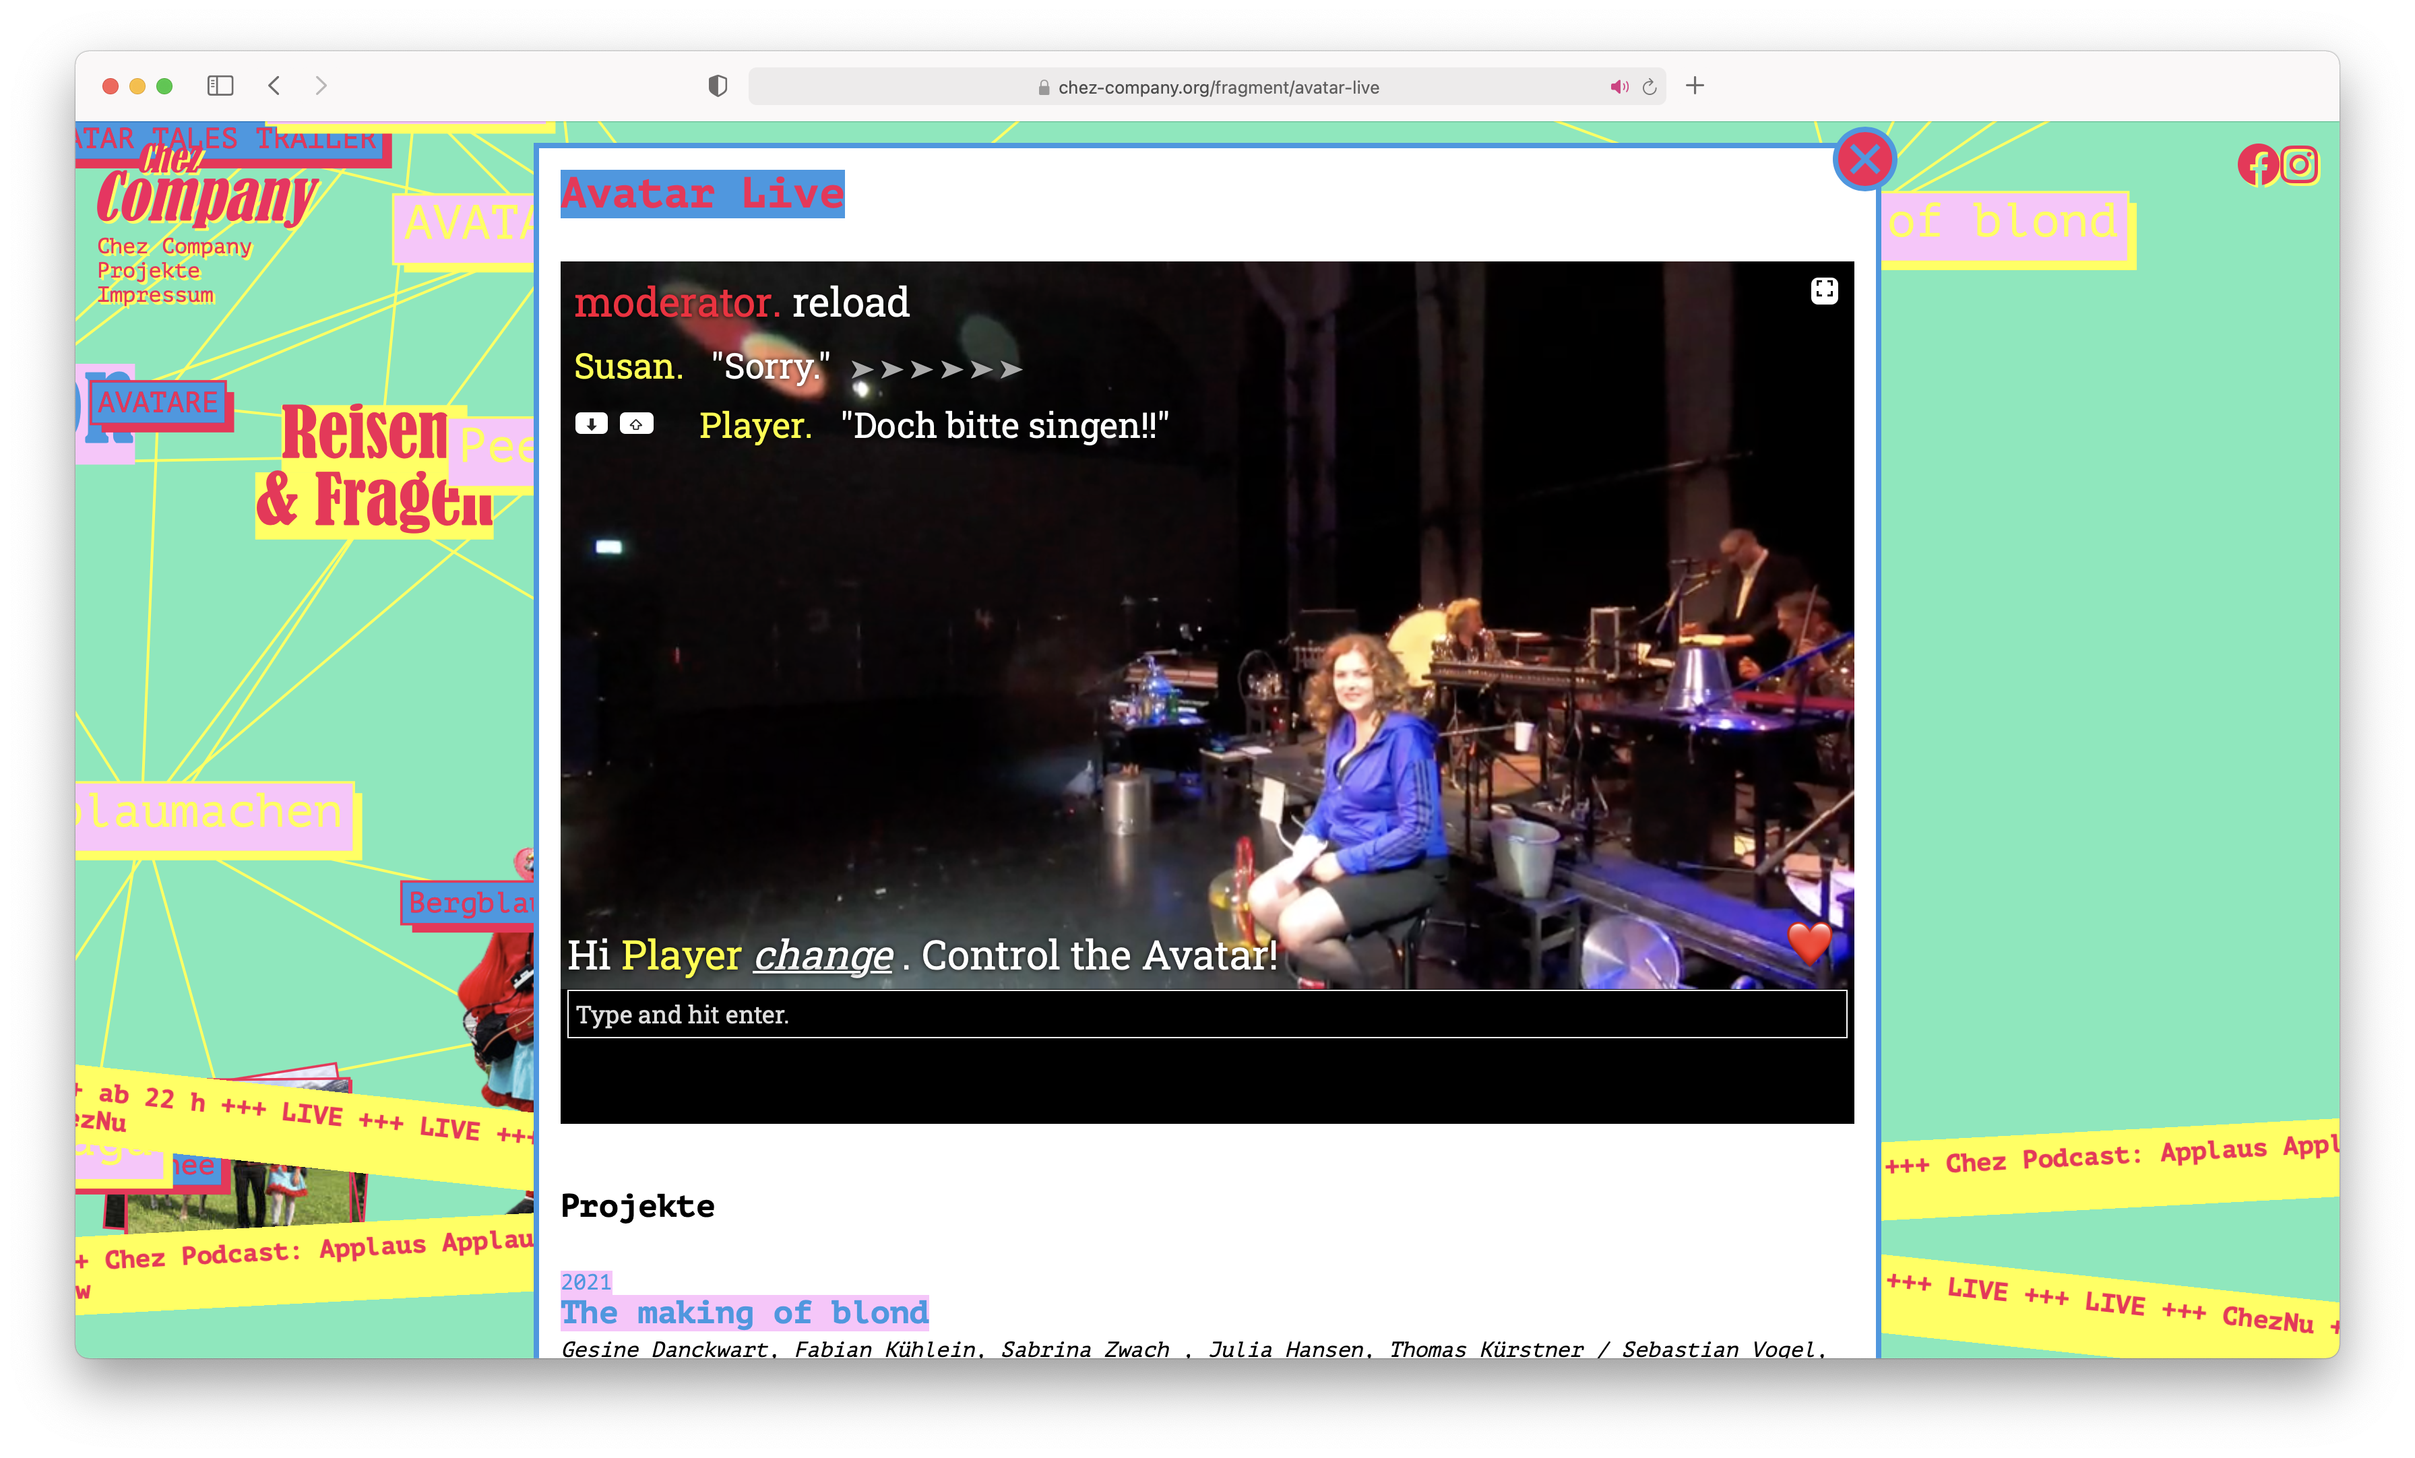Viewport: 2415px width, 1458px height.
Task: Open the Projekte menu item
Action: 148,270
